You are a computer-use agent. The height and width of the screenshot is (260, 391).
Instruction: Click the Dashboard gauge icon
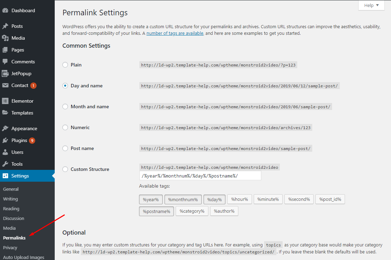[5, 10]
